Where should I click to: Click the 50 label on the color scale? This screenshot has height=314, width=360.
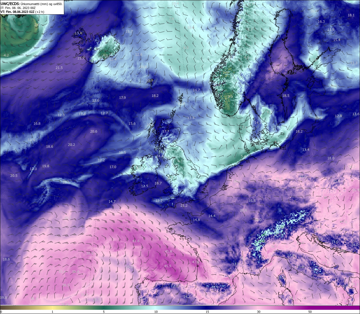click(x=310, y=312)
